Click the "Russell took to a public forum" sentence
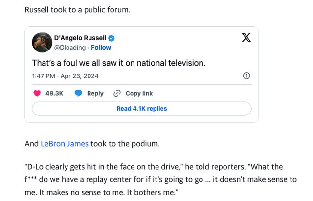313x201 pixels. 77,9
